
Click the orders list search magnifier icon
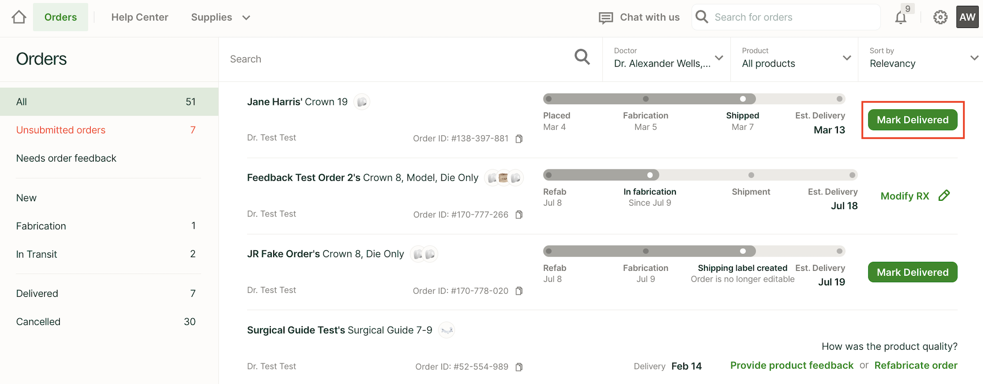point(582,57)
